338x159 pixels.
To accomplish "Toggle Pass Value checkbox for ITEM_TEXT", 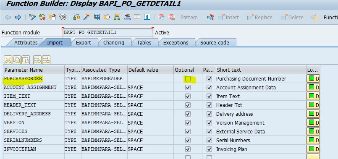I will click(x=209, y=96).
